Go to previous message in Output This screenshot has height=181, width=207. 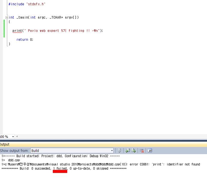127,150
